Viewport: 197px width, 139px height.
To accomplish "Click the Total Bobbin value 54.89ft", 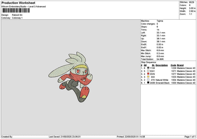I will (x=160, y=59).
